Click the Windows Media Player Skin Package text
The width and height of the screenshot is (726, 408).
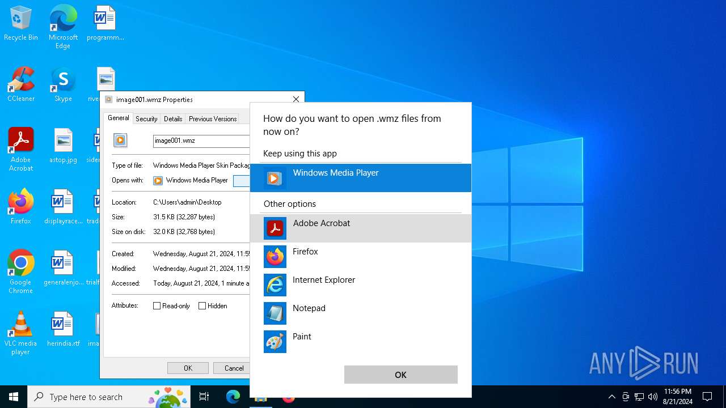tap(201, 165)
